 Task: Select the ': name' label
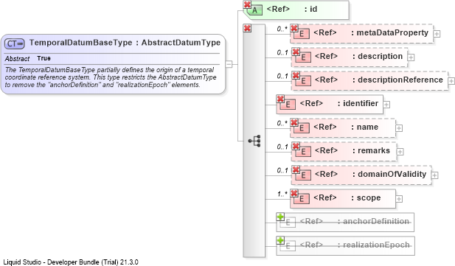click(x=364, y=127)
